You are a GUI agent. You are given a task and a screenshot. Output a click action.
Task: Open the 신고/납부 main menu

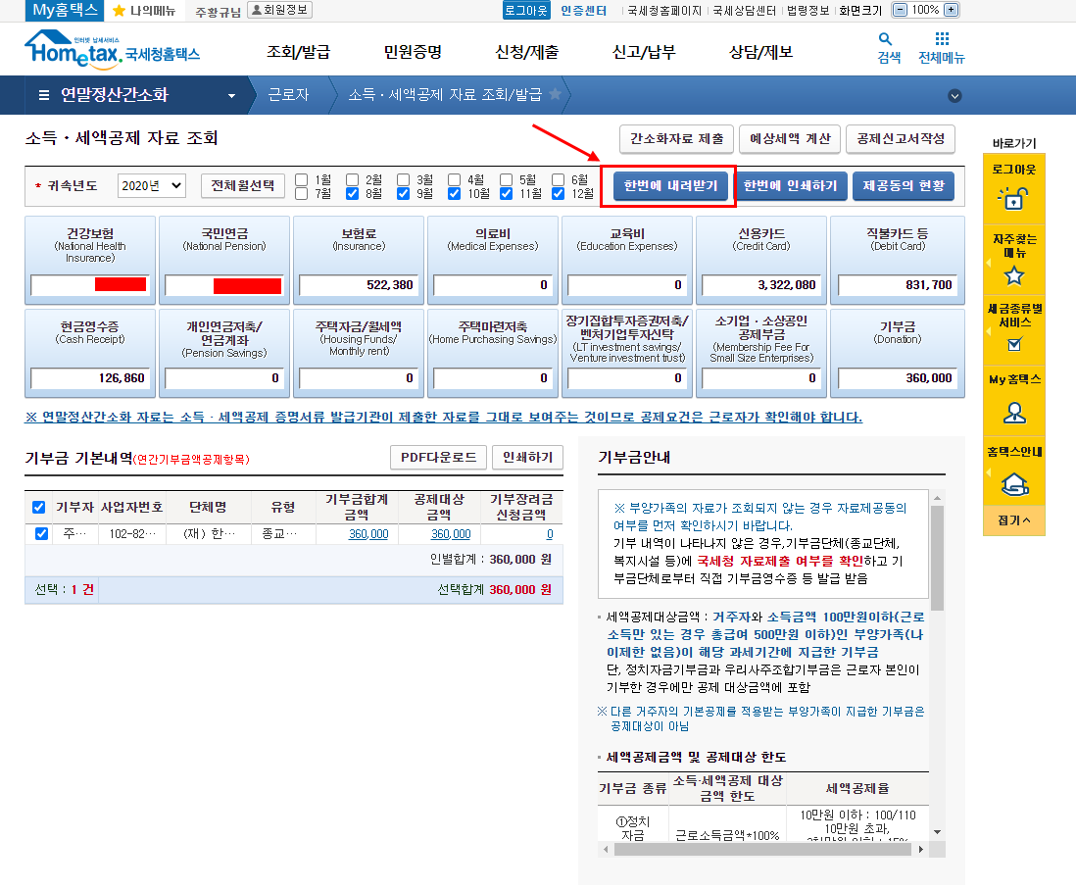point(644,52)
